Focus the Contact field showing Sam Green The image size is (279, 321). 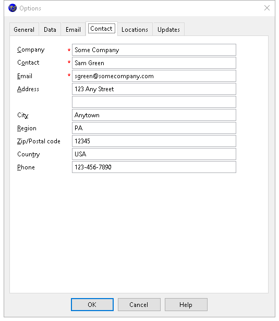(154, 63)
